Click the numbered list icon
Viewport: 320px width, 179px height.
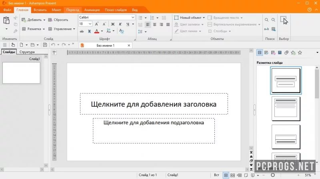[152, 18]
